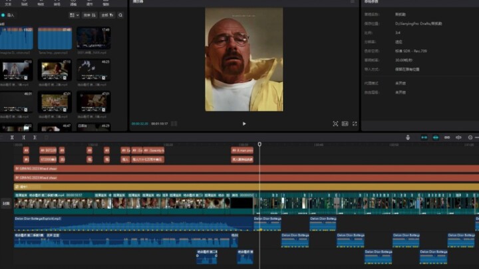Click the media search magnifier icon
Viewport: 479px width, 269px height.
pos(120,15)
